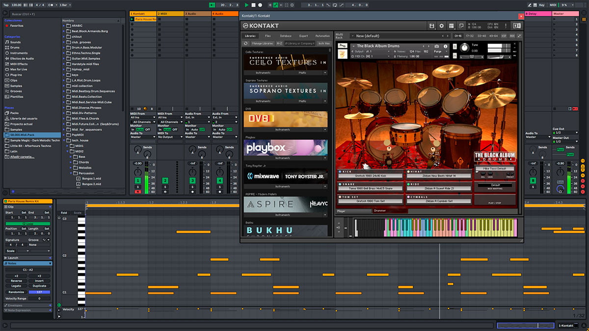This screenshot has height=331, width=589.
Task: Click the Sounds category icon in browser
Action: point(7,42)
